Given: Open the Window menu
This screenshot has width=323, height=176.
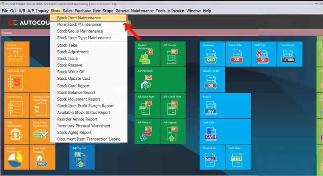Looking at the screenshot, I should tap(193, 11).
